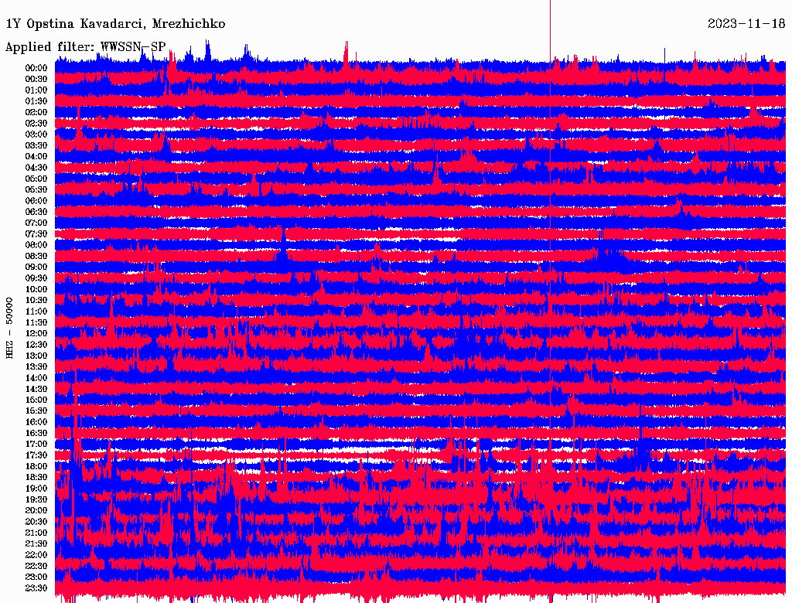Image resolution: width=792 pixels, height=603 pixels.
Task: Select the 06:00 time row label
Action: [x=36, y=201]
